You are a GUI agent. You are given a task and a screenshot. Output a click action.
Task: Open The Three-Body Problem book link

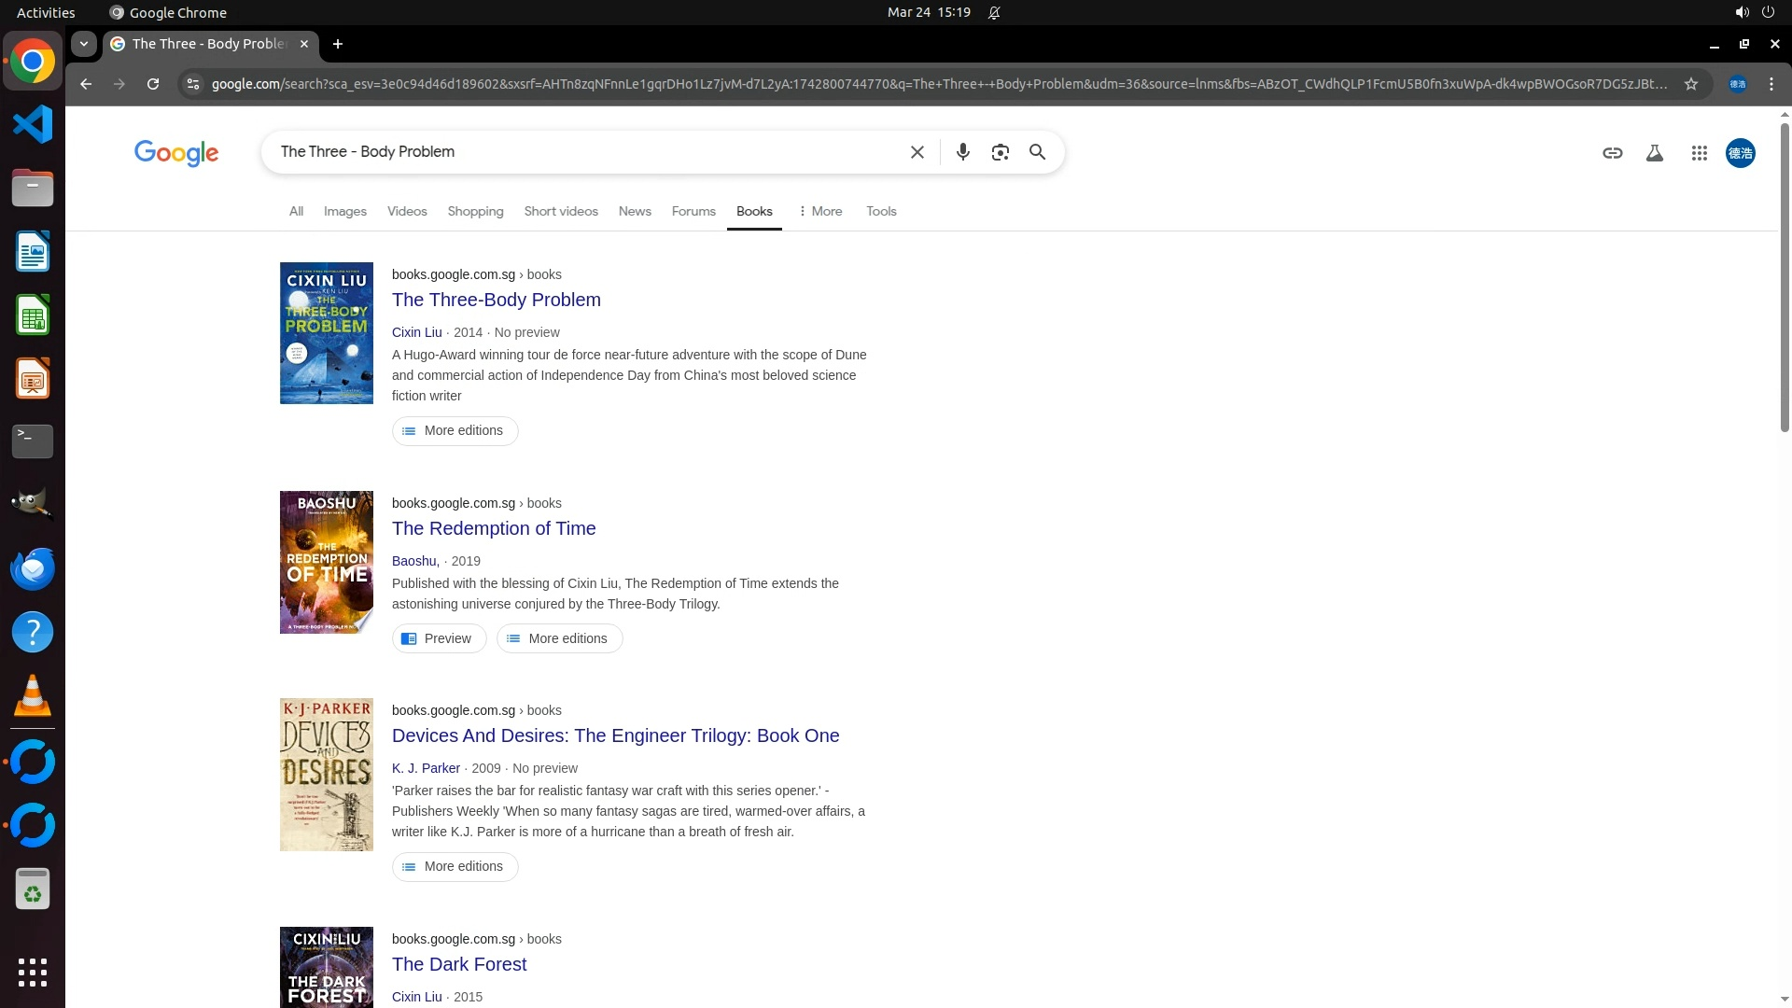coord(496,300)
